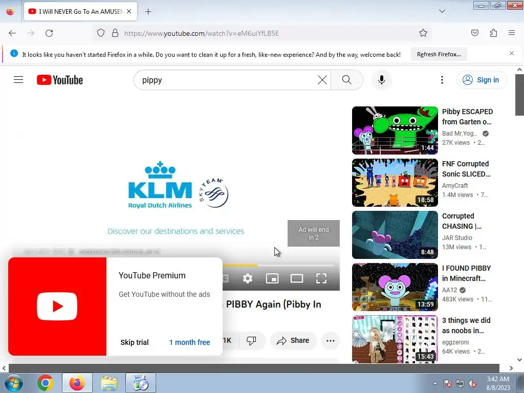Click the muted volume tray icon
Viewport: 524px width, 393px height.
[472, 383]
